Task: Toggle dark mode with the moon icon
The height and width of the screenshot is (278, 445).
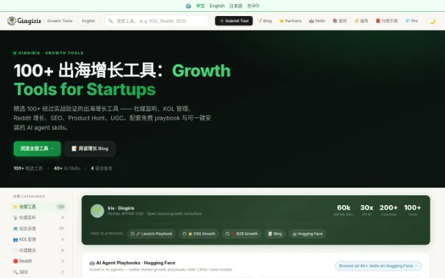Action: coord(432,21)
